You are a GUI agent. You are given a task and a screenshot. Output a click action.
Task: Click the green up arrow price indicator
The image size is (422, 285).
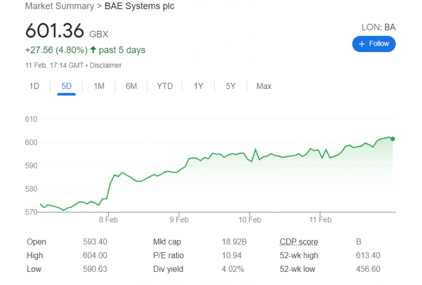point(93,50)
